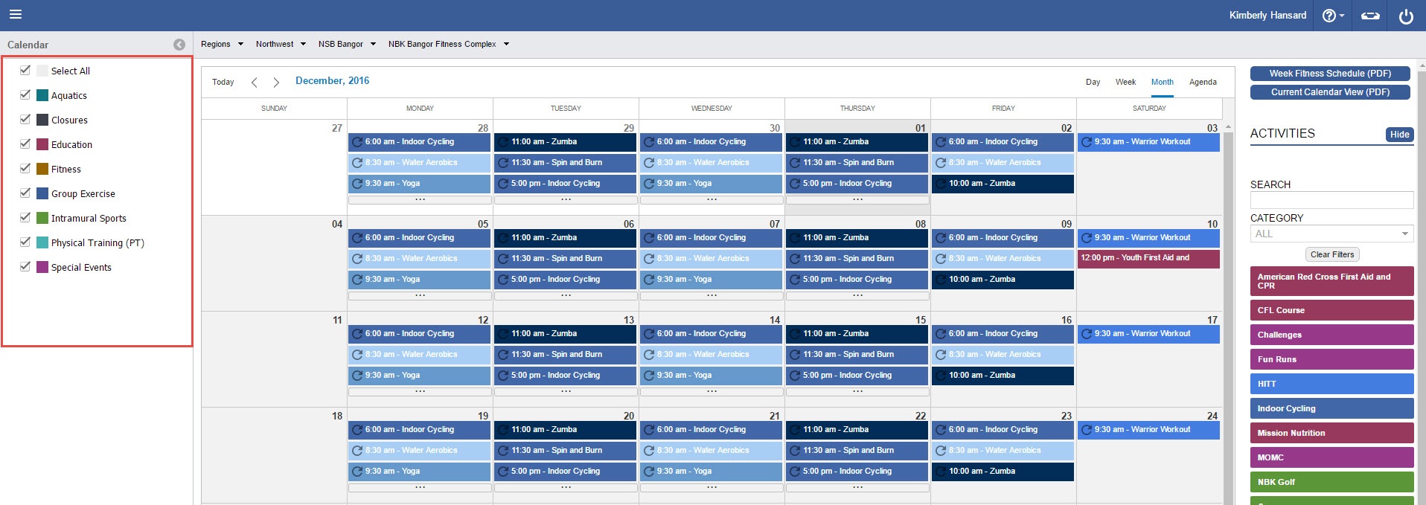Click the Clear Filters button
This screenshot has height=505, width=1426.
pos(1332,254)
